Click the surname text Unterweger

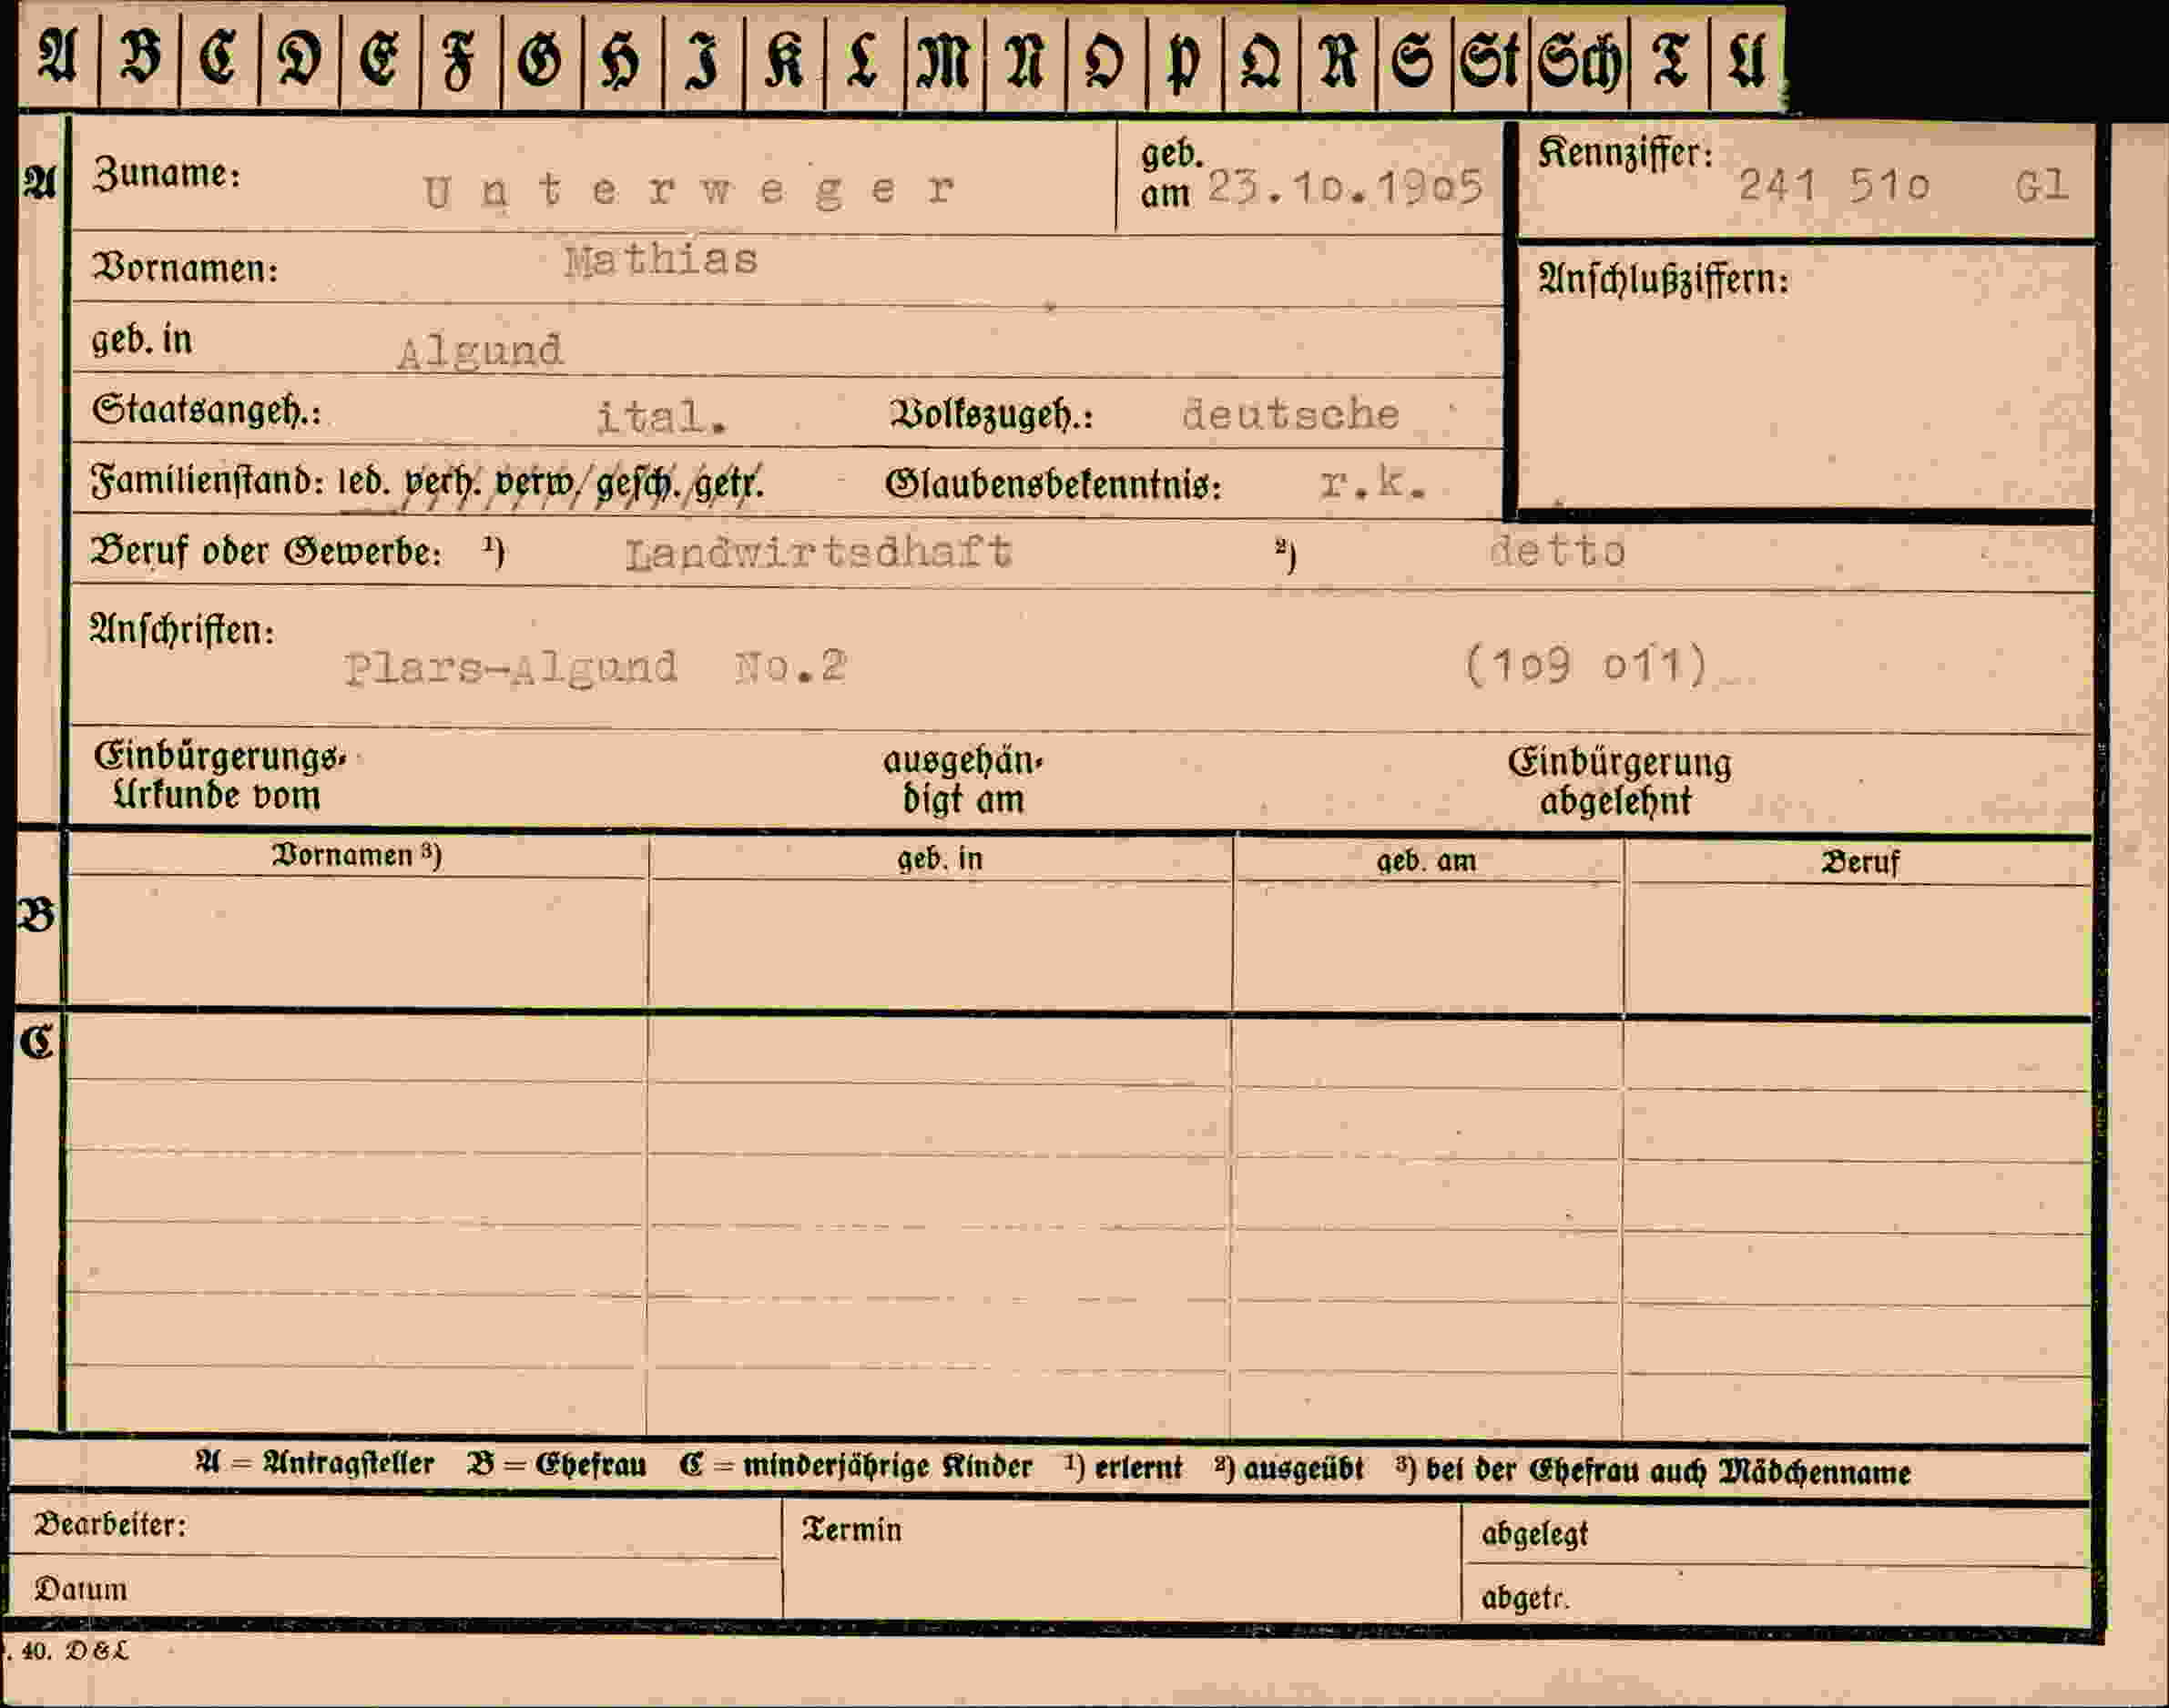[689, 189]
